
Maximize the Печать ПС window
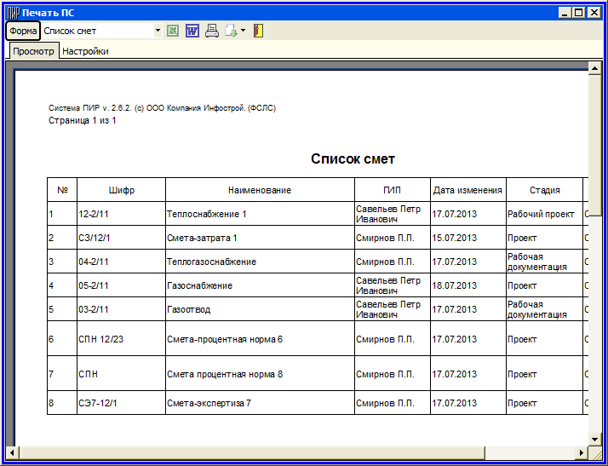tap(580, 13)
